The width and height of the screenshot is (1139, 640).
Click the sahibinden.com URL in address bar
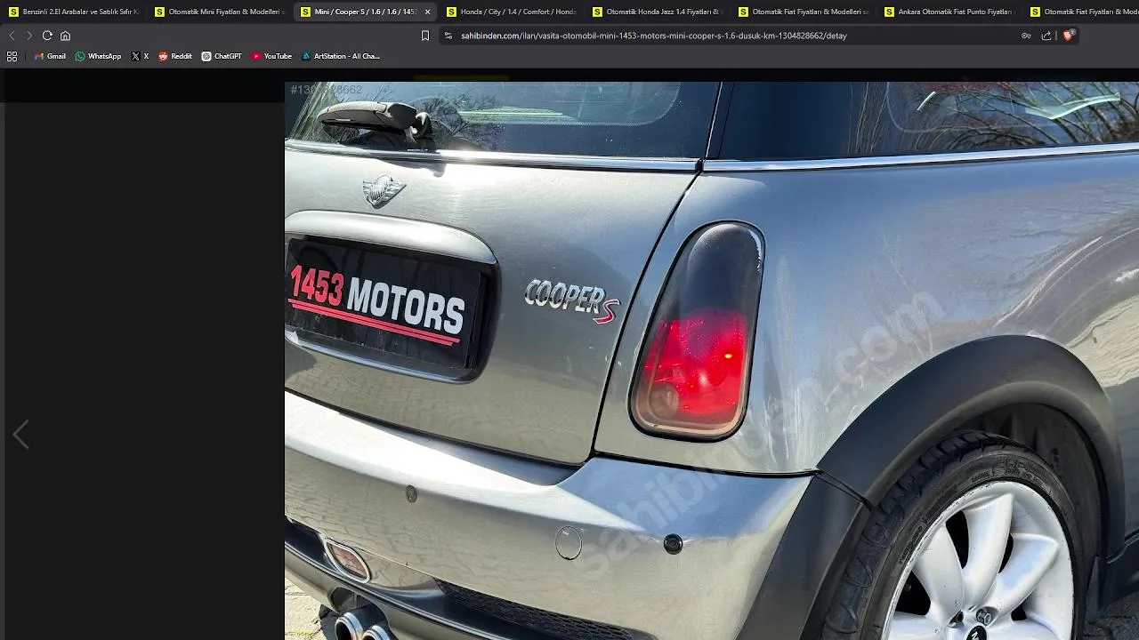pyautogui.click(x=653, y=36)
